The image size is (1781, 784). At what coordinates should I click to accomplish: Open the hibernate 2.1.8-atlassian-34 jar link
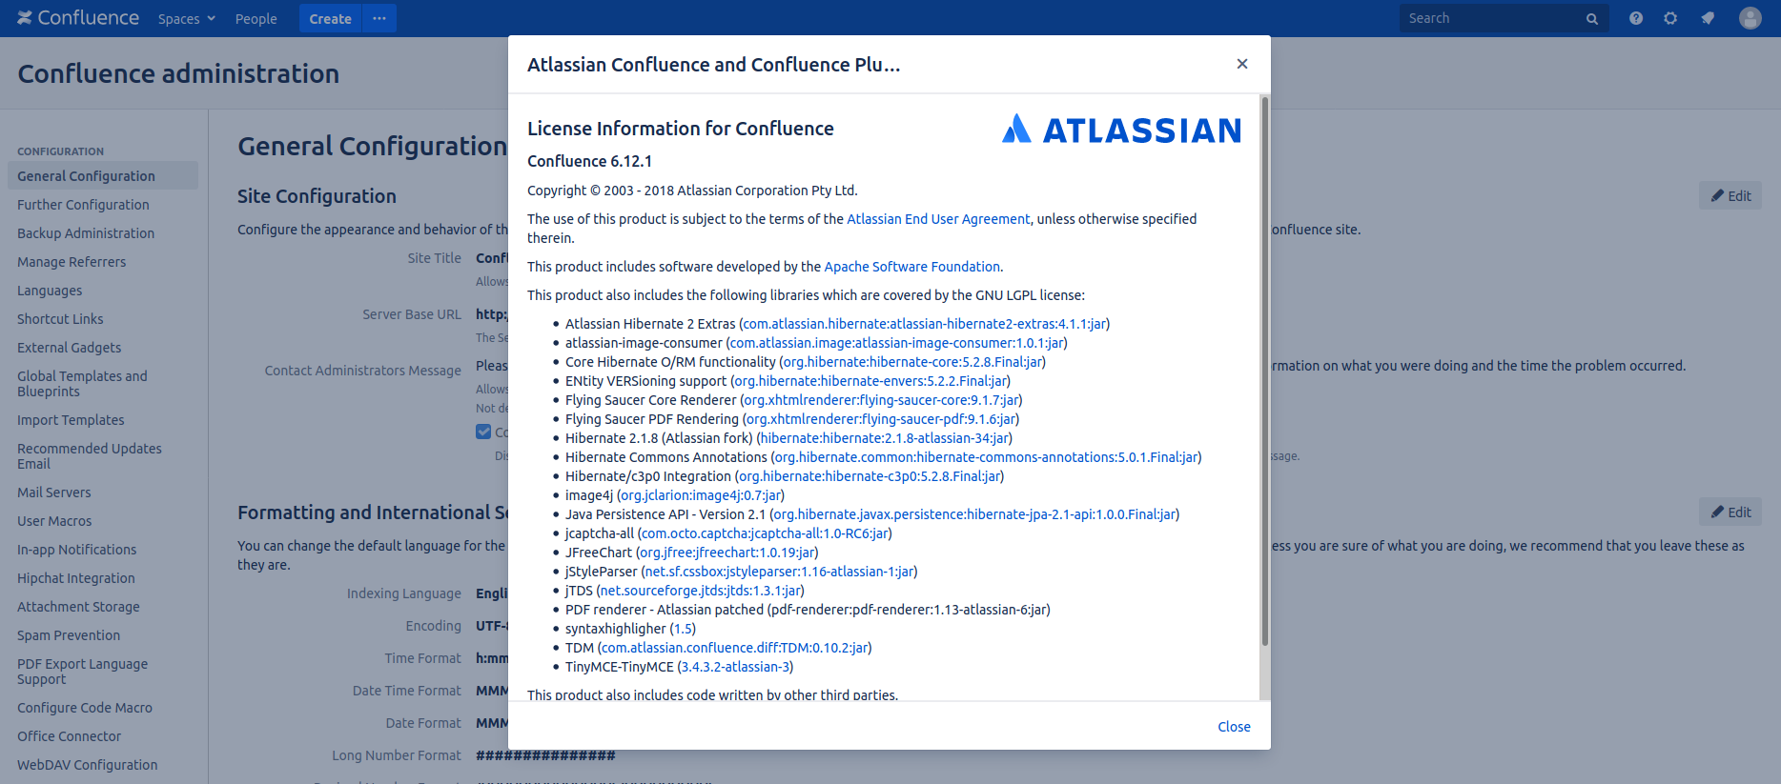click(885, 438)
